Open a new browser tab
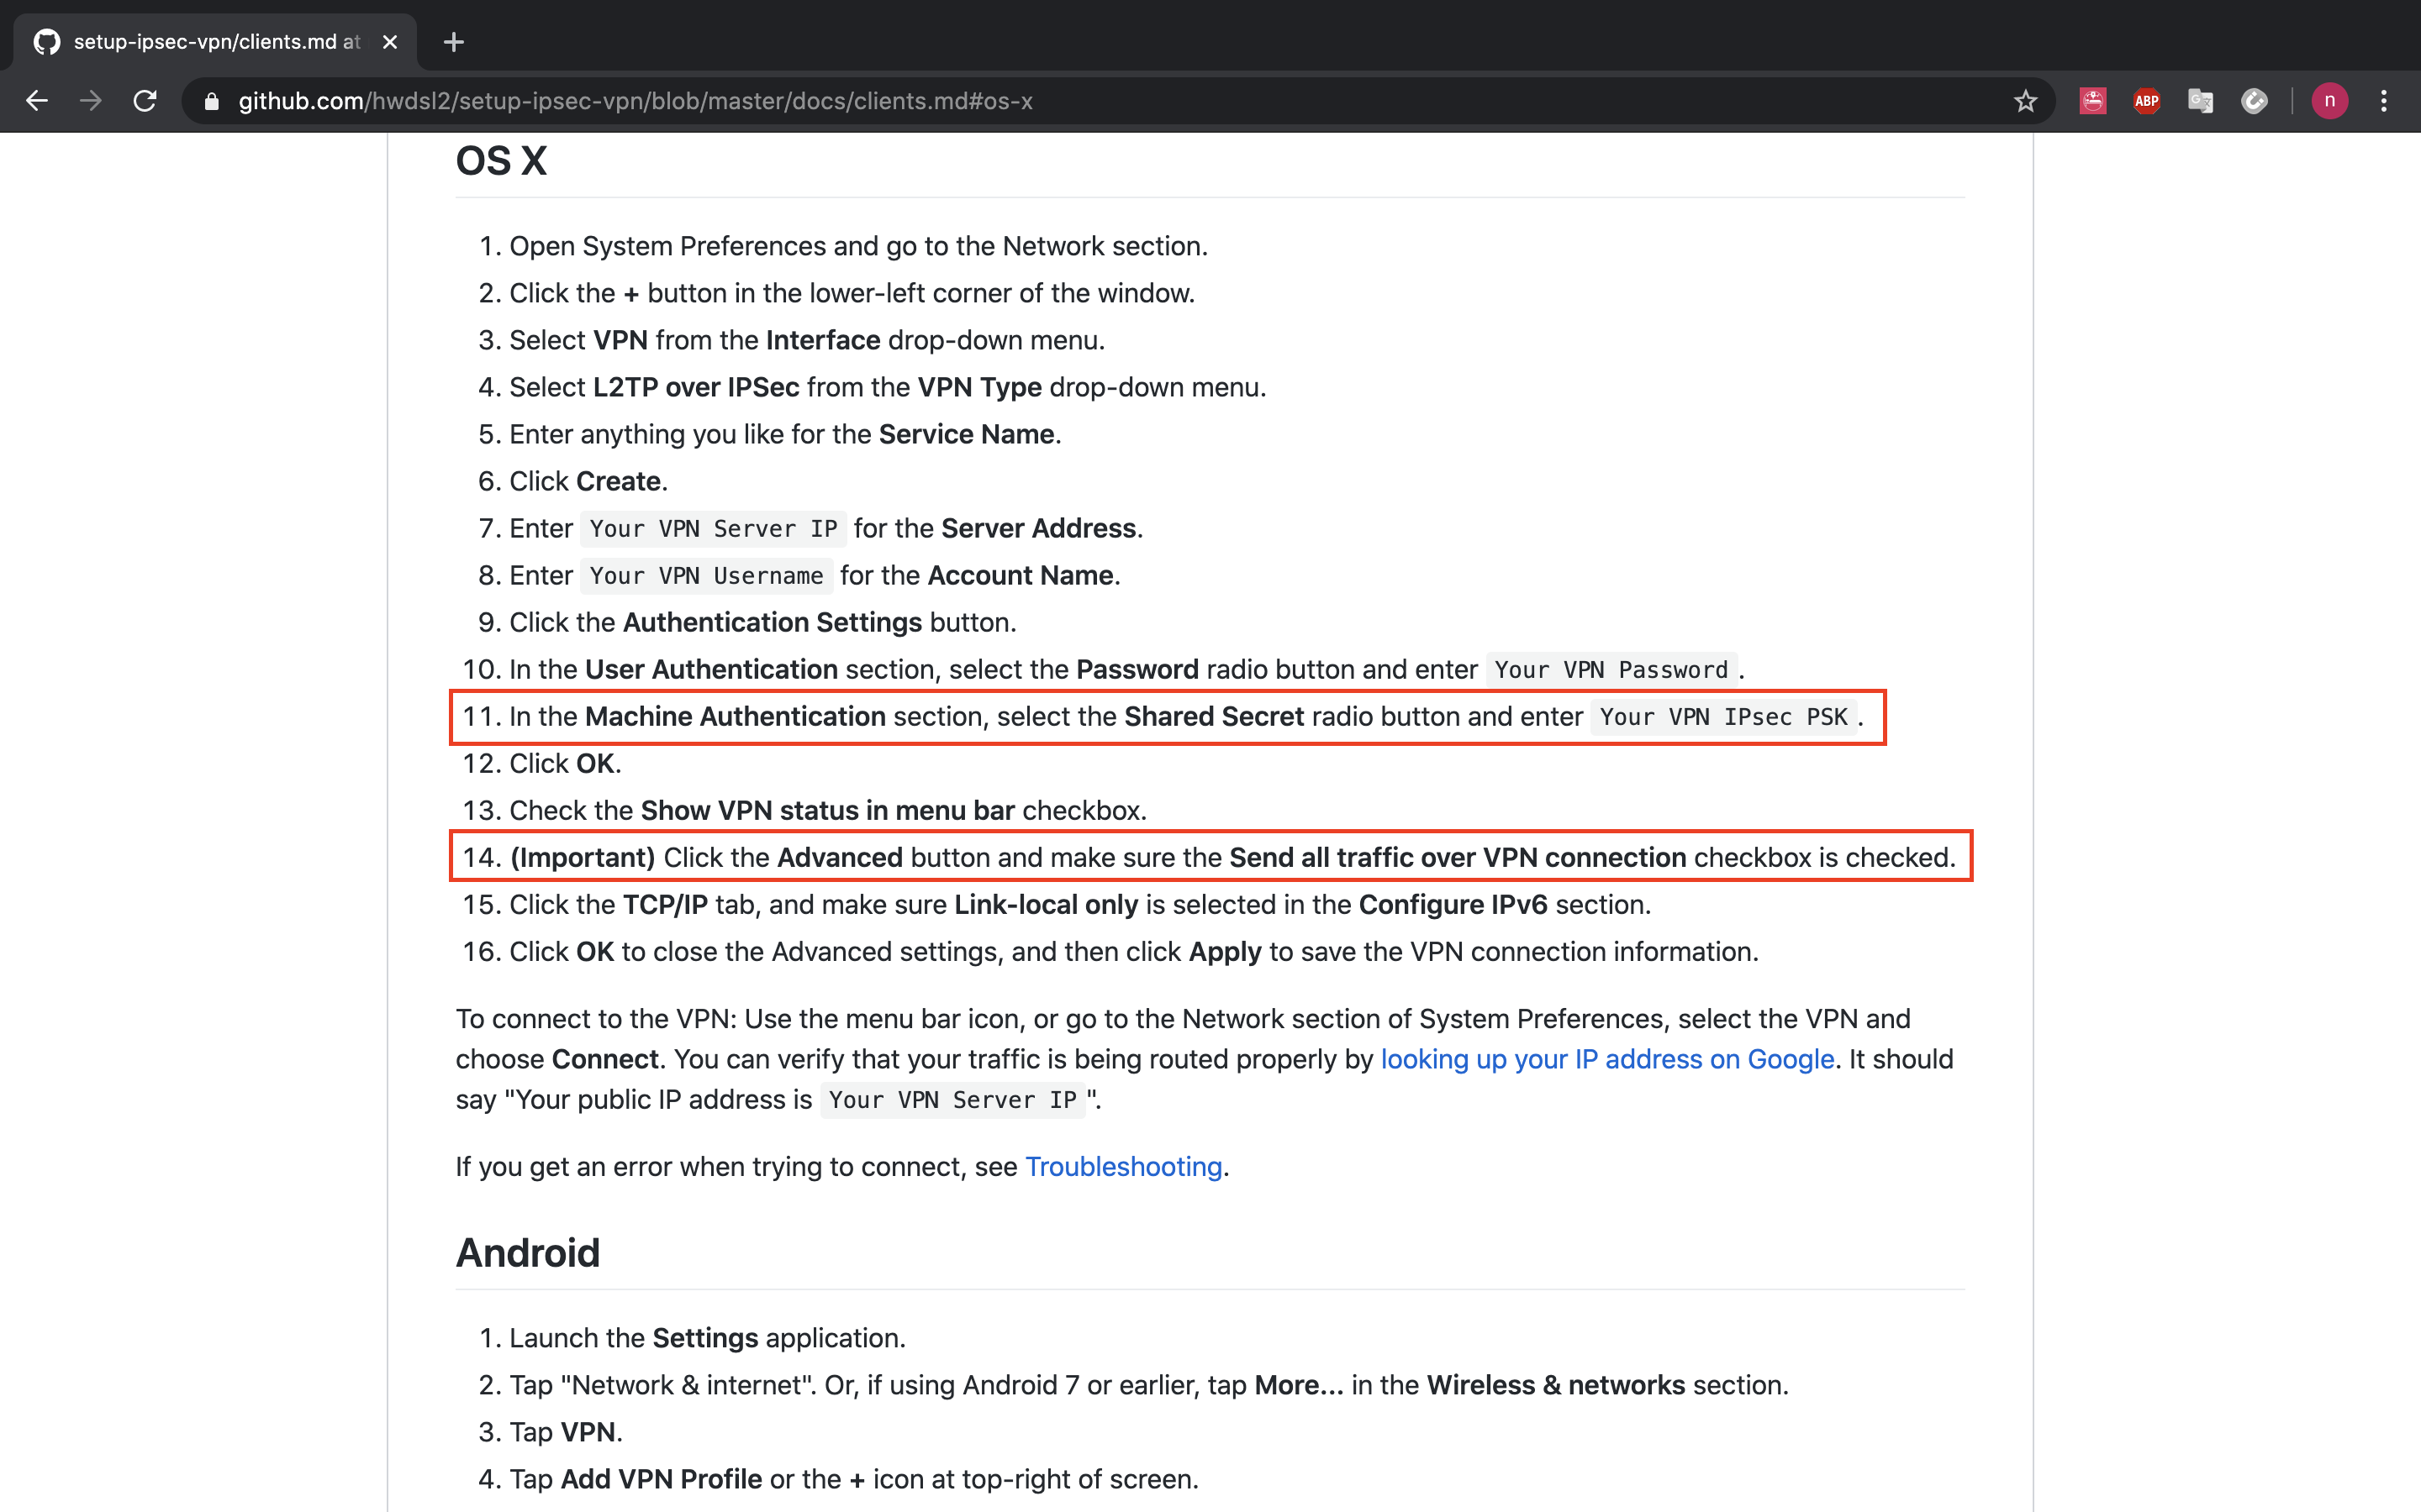 click(x=453, y=42)
